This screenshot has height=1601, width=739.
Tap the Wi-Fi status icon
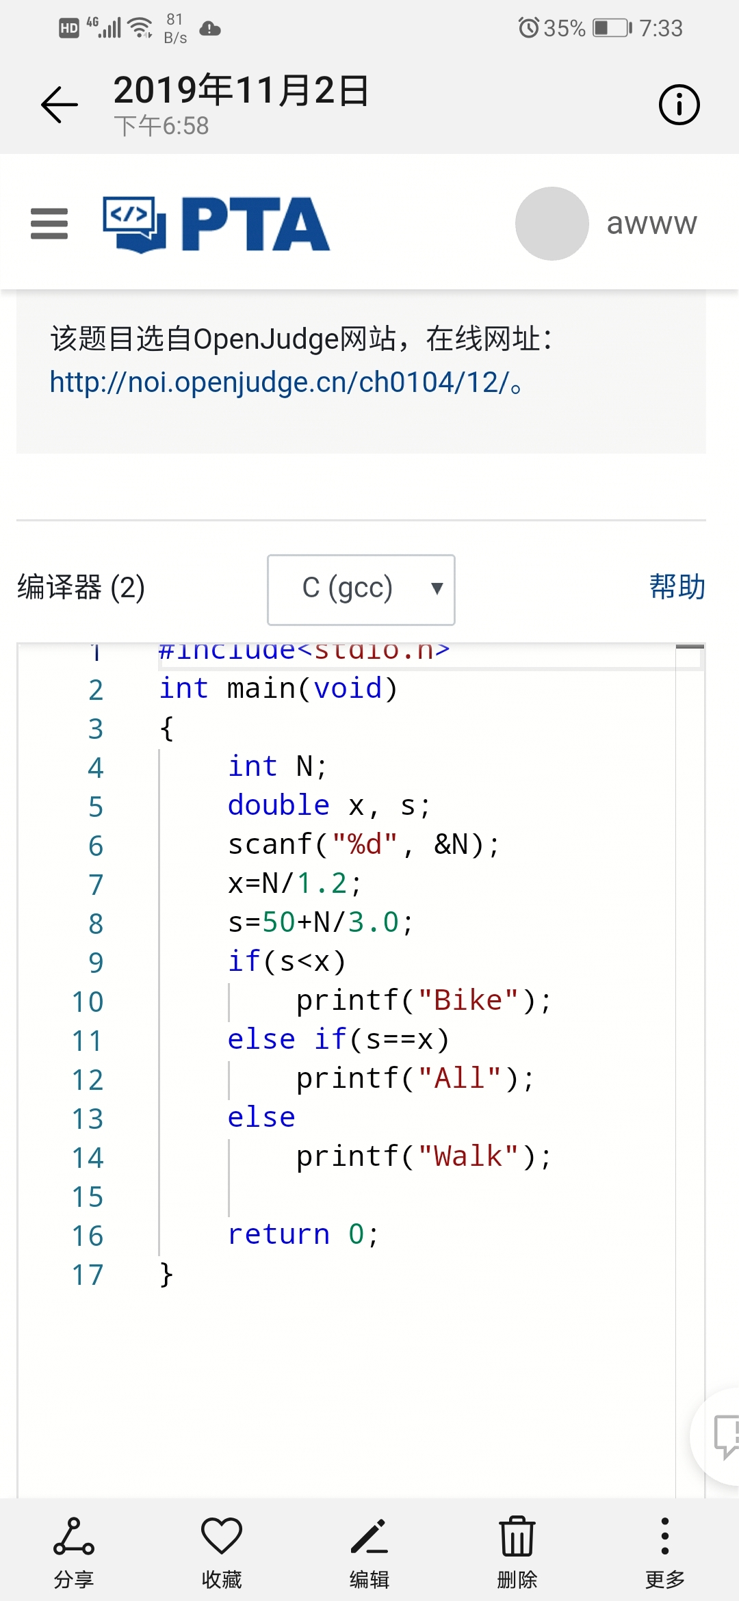[x=140, y=27]
